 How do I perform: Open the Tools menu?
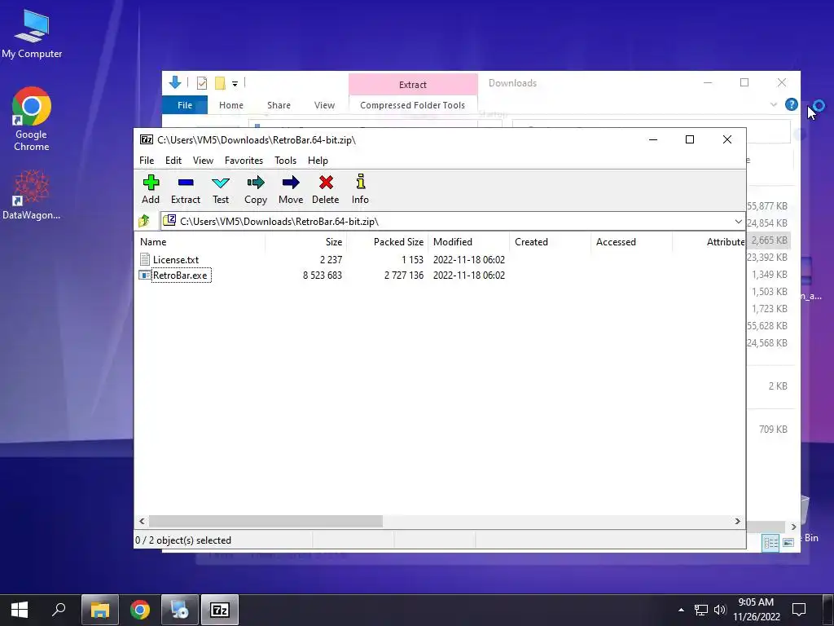[286, 161]
